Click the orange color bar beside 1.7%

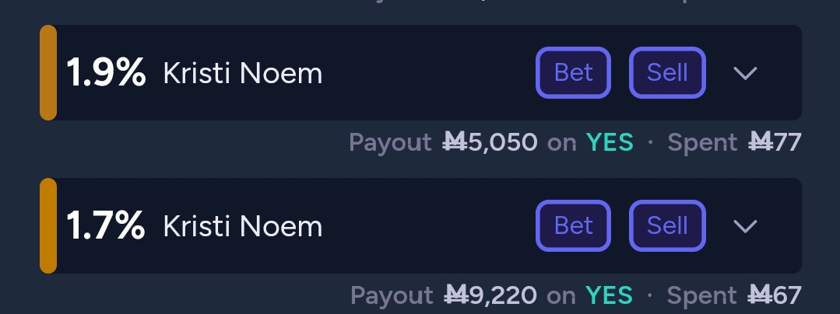click(48, 225)
